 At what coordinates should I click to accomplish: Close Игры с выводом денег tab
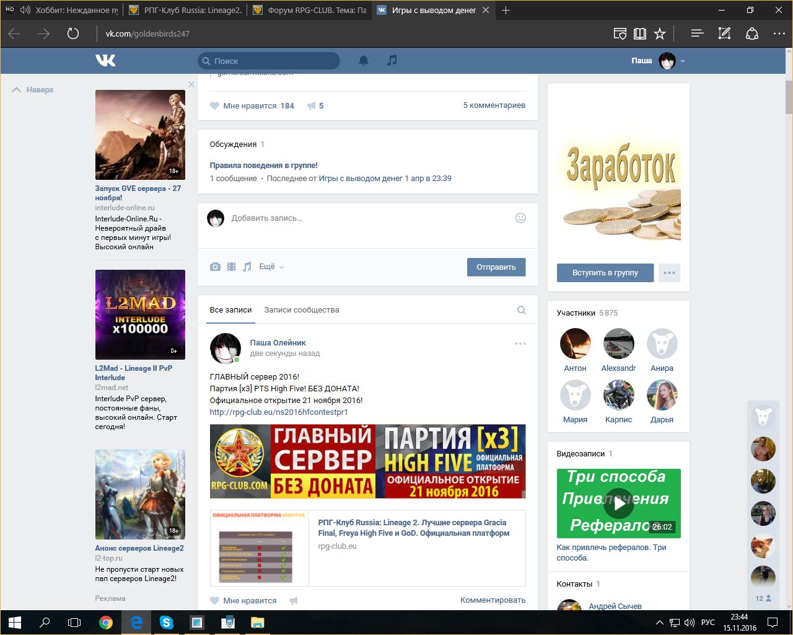[x=486, y=10]
